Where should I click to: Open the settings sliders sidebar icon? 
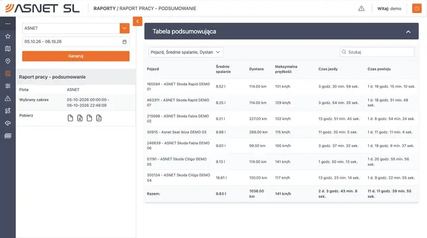(8, 86)
